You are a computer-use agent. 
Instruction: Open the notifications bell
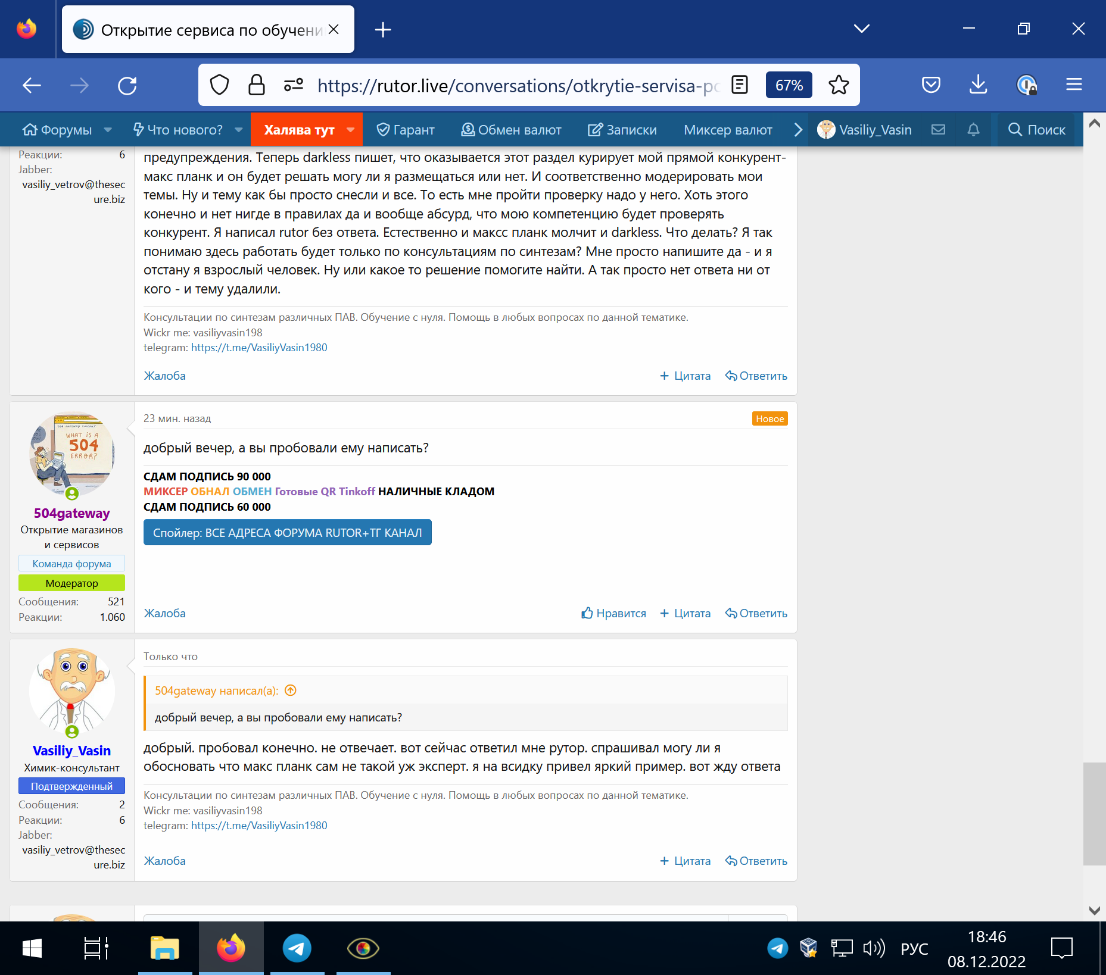pos(973,130)
